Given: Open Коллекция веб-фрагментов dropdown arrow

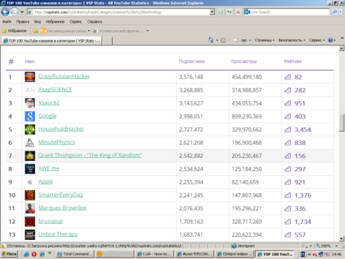Looking at the screenshot, I should tap(148, 31).
